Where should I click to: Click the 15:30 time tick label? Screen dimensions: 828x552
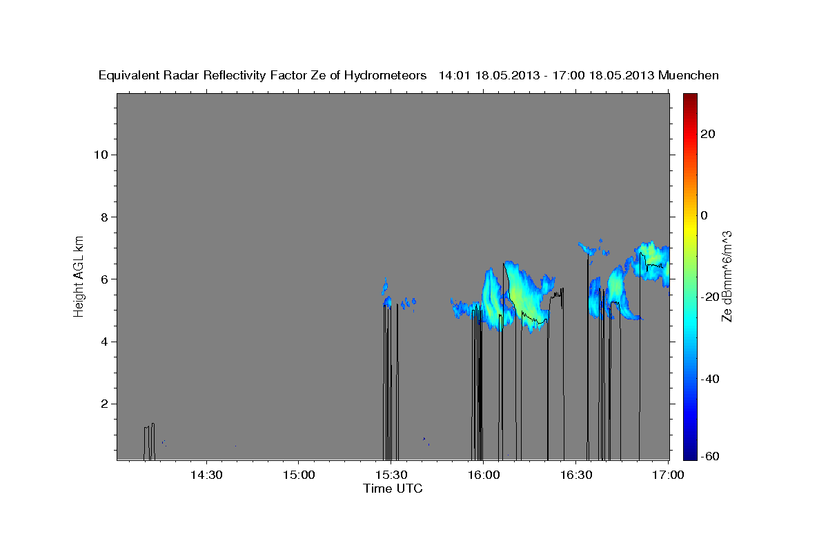pos(391,475)
